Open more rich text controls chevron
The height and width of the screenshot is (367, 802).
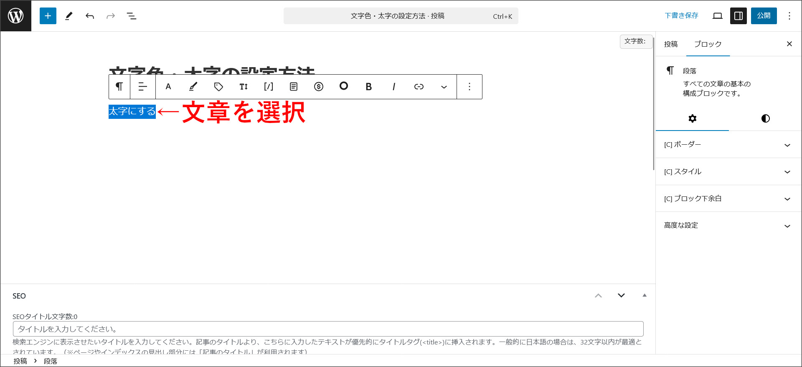pos(444,87)
